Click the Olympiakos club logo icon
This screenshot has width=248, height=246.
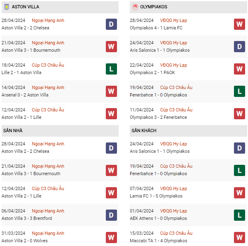135,7
